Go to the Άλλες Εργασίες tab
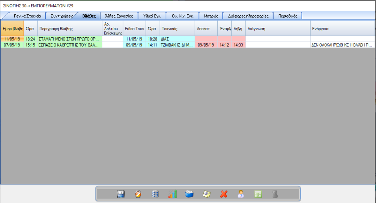This screenshot has width=376, height=203. tap(119, 16)
